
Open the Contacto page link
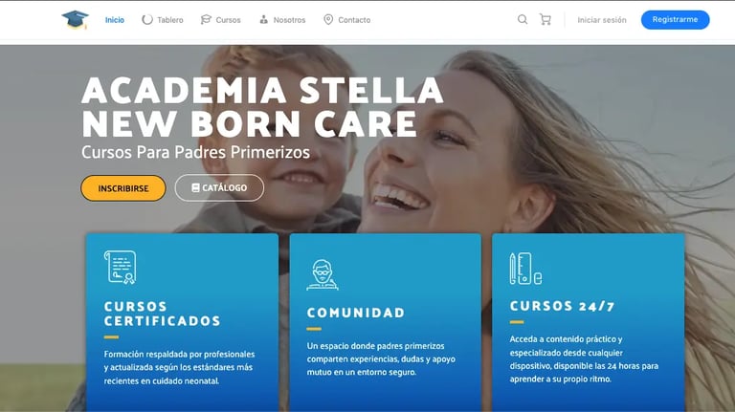[x=346, y=20]
